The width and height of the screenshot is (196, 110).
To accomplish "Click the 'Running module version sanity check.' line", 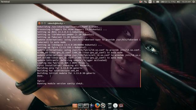I will coord(60,83).
